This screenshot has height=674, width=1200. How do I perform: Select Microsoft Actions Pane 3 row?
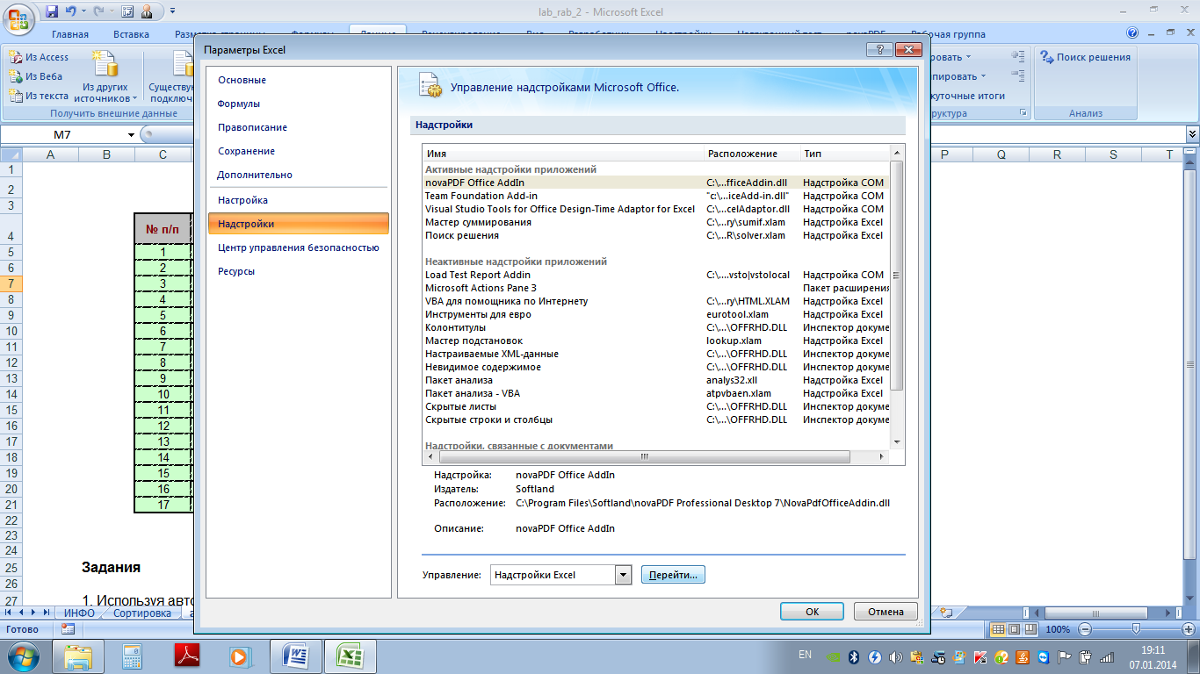[x=655, y=288]
